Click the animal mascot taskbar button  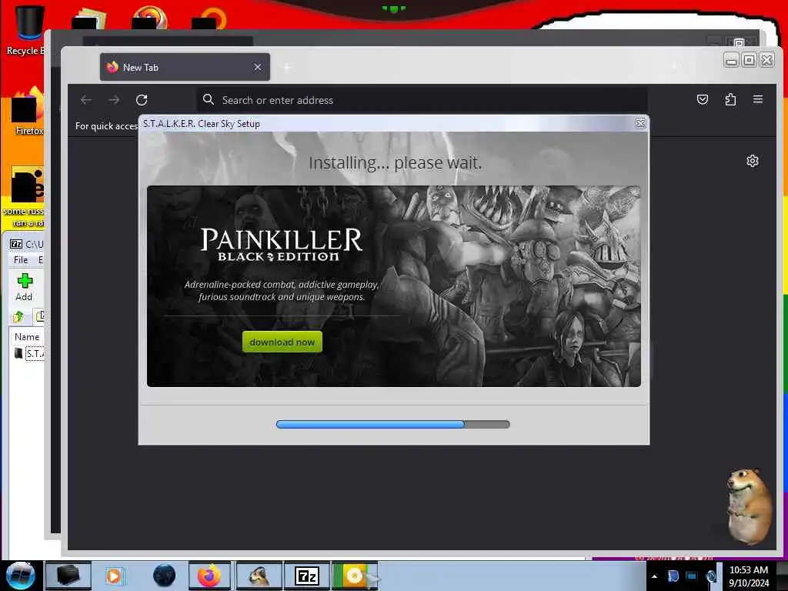point(259,576)
